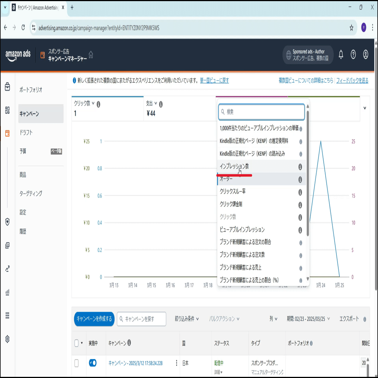Image resolution: width=378 pixels, height=378 pixels.
Task: Open the briefcase icon in left rail
Action: click(7, 87)
